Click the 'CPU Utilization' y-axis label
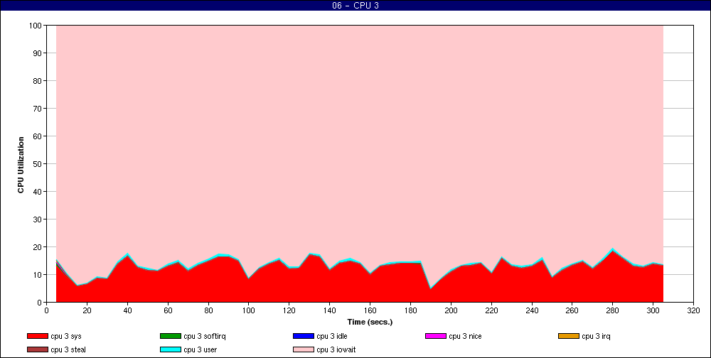The height and width of the screenshot is (358, 711). pyautogui.click(x=21, y=165)
